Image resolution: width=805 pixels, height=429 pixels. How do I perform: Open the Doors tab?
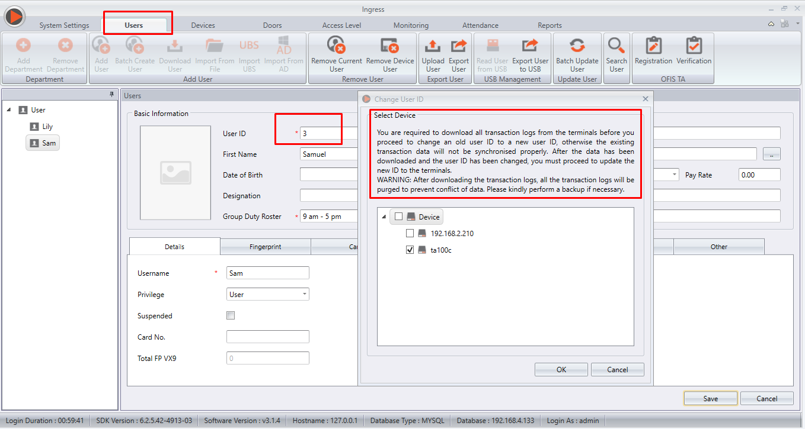273,25
